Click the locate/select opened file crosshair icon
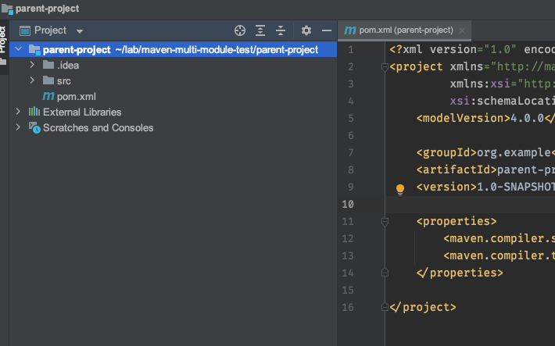The width and height of the screenshot is (555, 346). (240, 30)
